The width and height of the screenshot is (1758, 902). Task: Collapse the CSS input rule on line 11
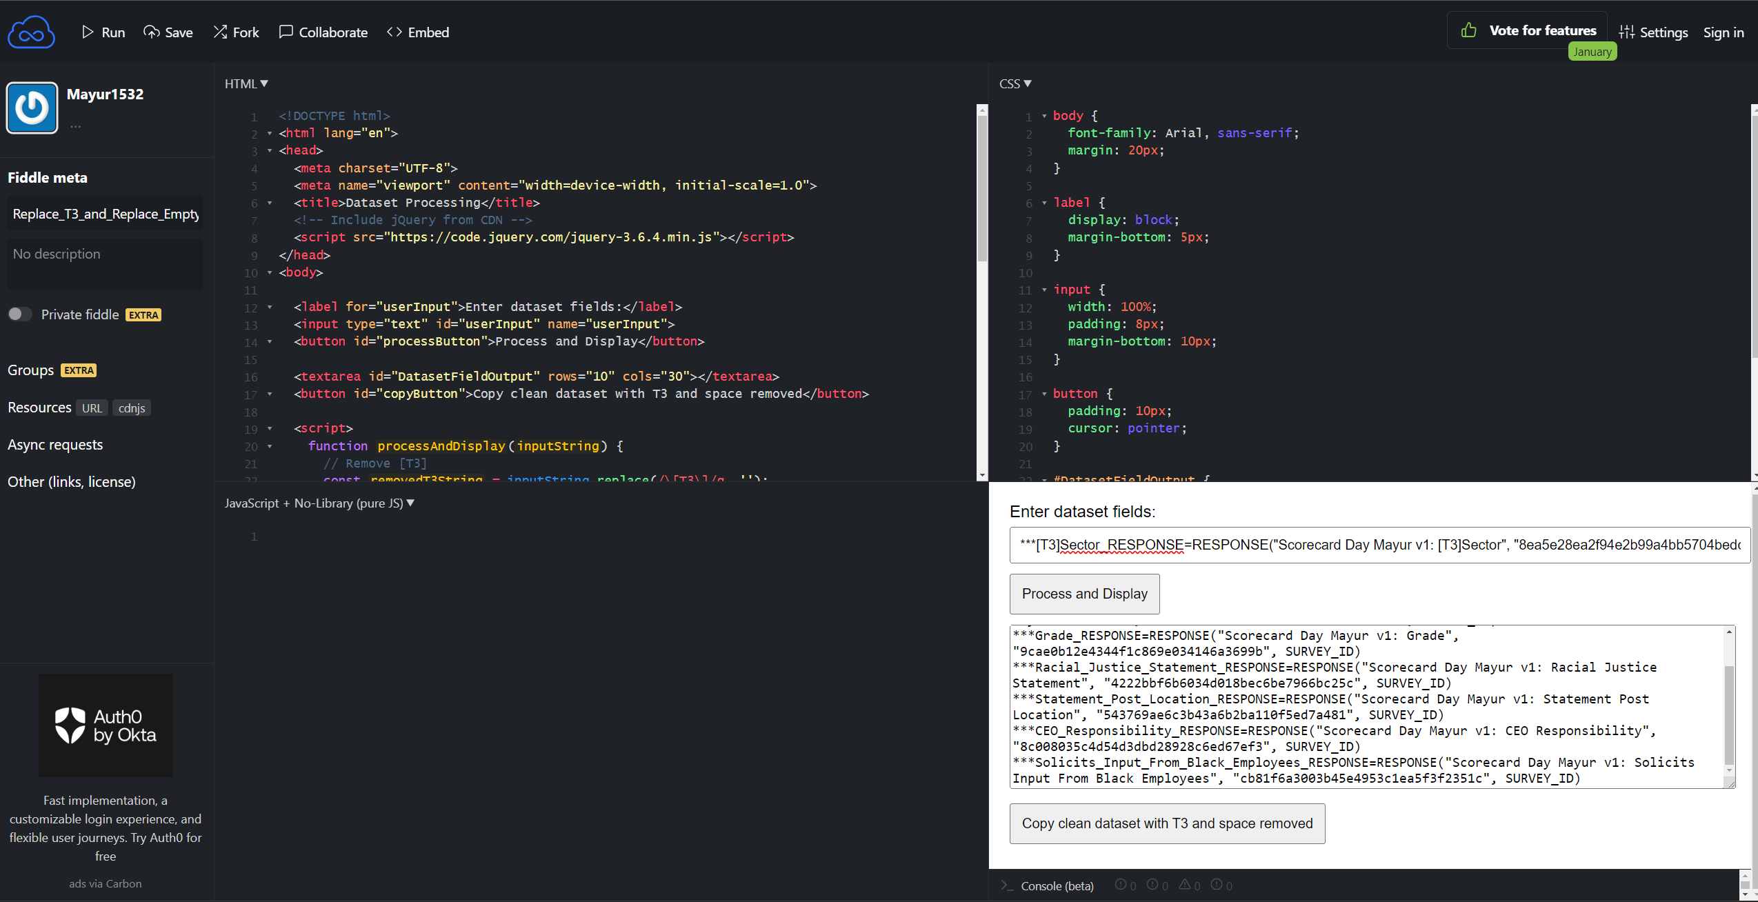pos(1044,290)
